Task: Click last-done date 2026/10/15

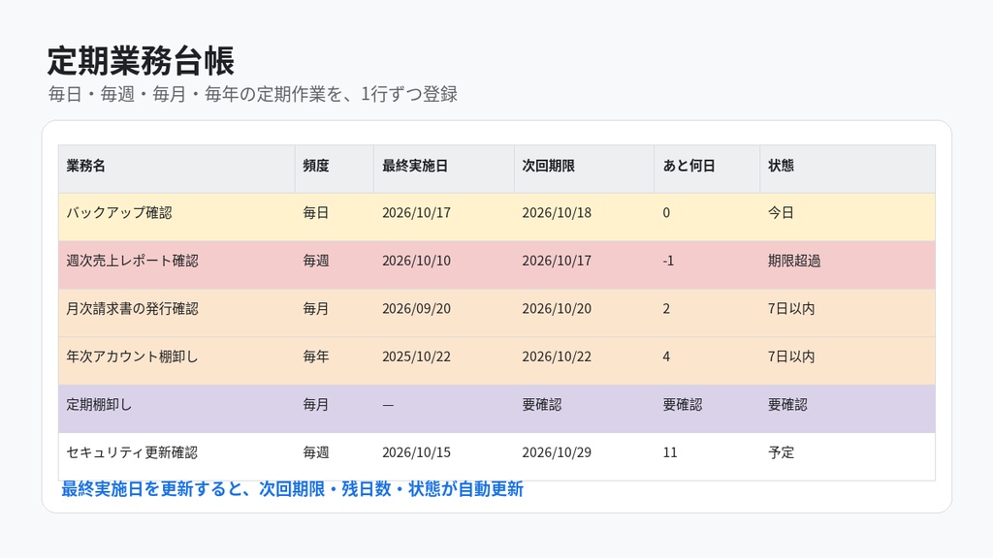Action: [444, 457]
